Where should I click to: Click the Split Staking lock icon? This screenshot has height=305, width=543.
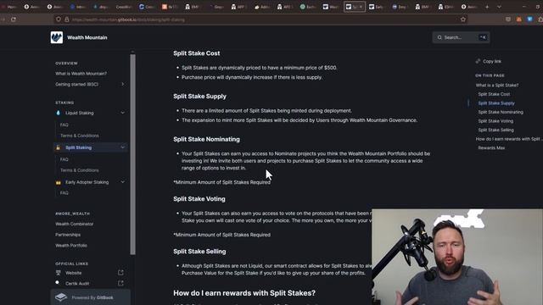58,147
